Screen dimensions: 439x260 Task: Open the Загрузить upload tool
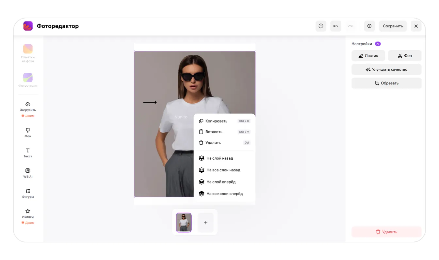tap(28, 106)
